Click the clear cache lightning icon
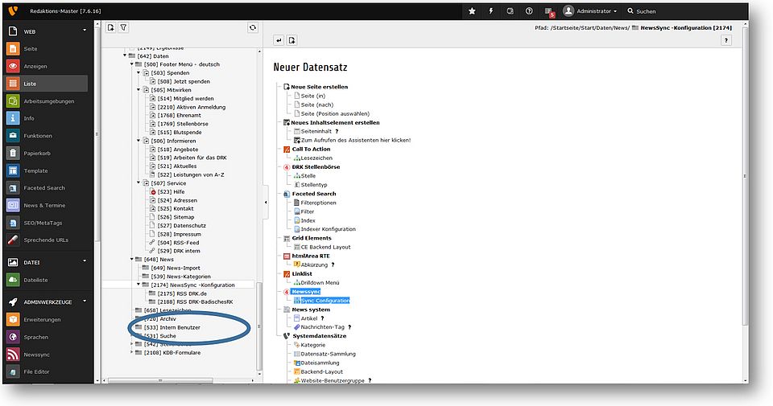Screen dimensions: 773x406 [491, 11]
